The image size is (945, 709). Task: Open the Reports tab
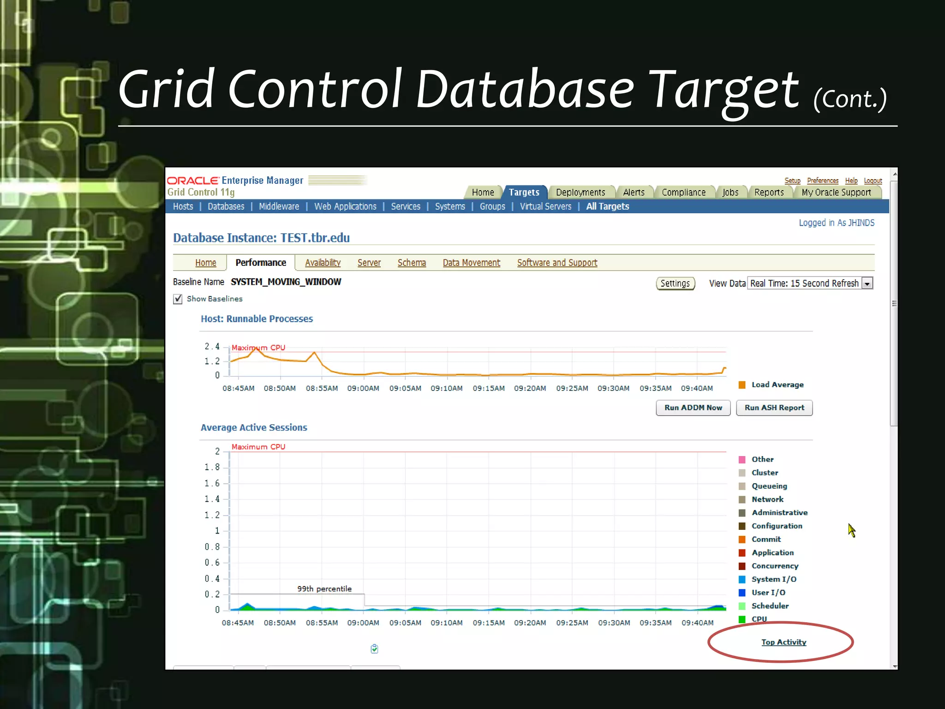[769, 192]
